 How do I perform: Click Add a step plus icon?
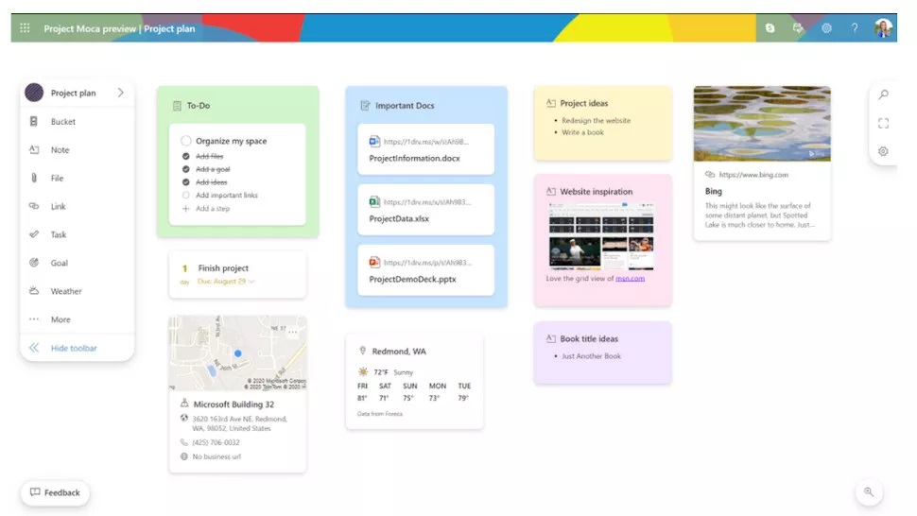186,208
